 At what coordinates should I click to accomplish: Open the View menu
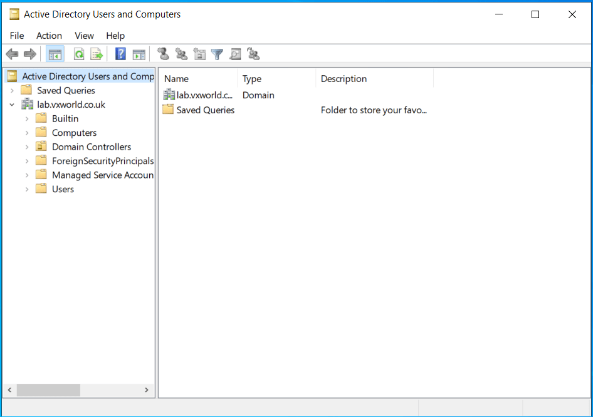coord(83,36)
